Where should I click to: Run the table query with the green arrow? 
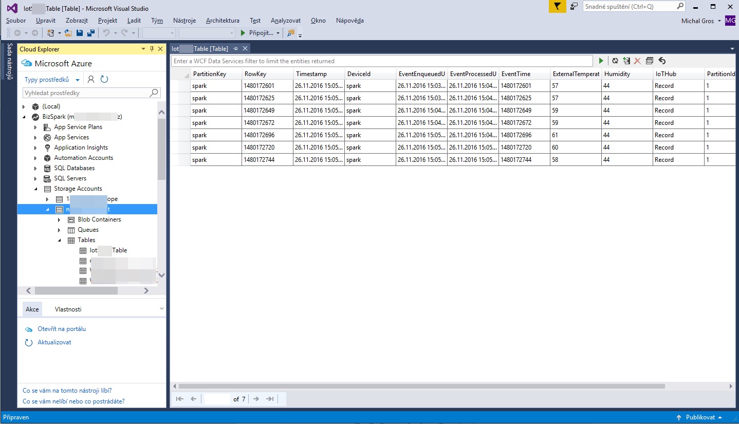(601, 61)
